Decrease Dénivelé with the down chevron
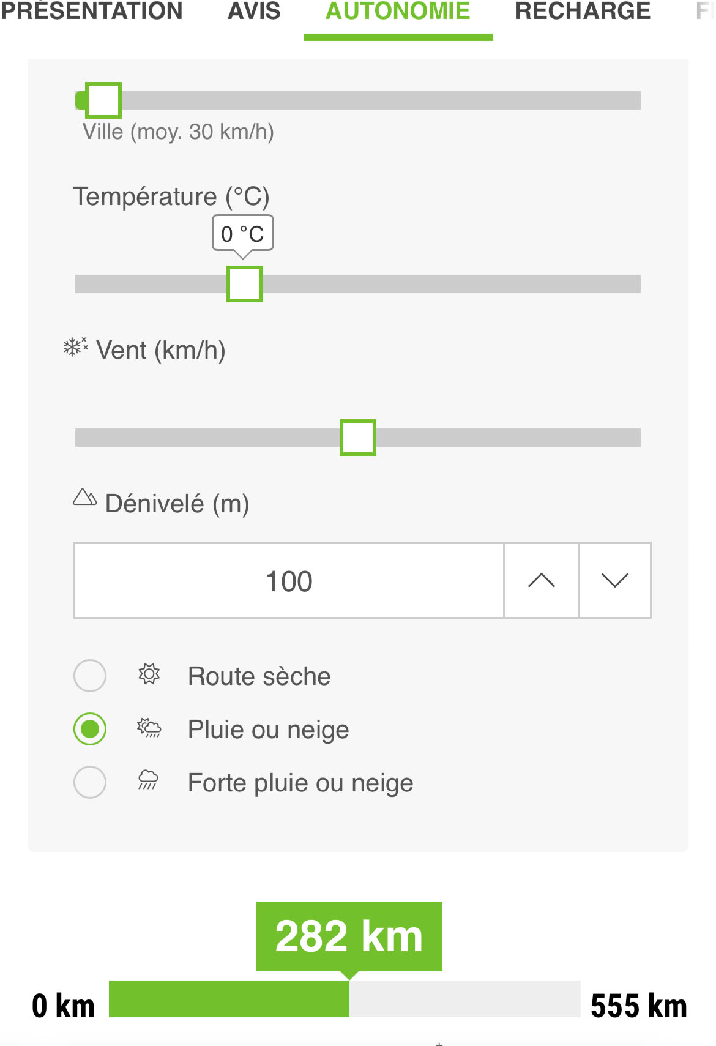Viewport: 716px width, 1046px height. coord(615,580)
